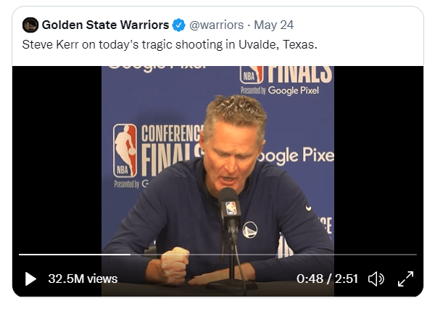
Task: Click the NBA Conference Finals logo in the video
Action: coord(125,151)
